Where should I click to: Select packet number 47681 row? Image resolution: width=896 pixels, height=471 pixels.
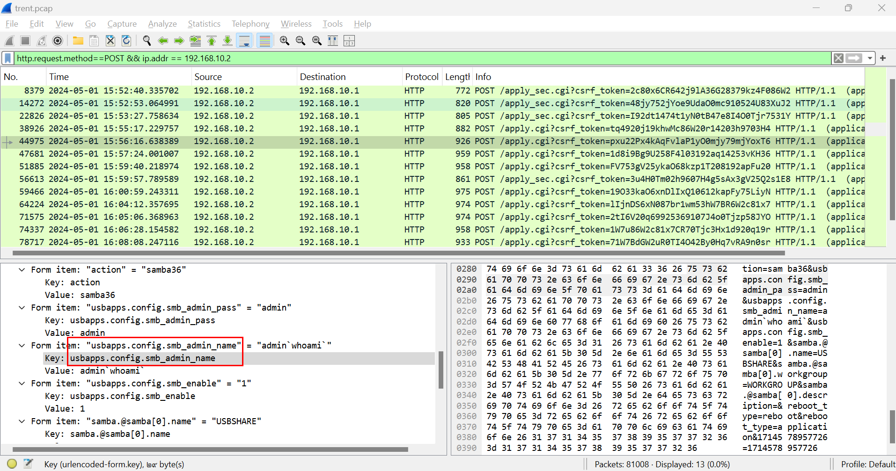[x=328, y=154]
